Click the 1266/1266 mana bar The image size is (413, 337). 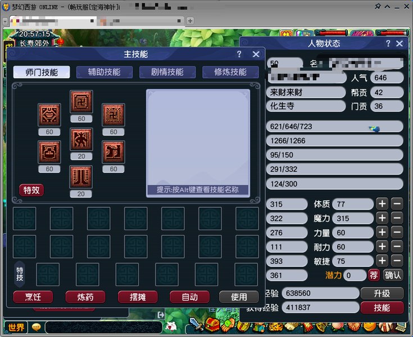(334, 140)
